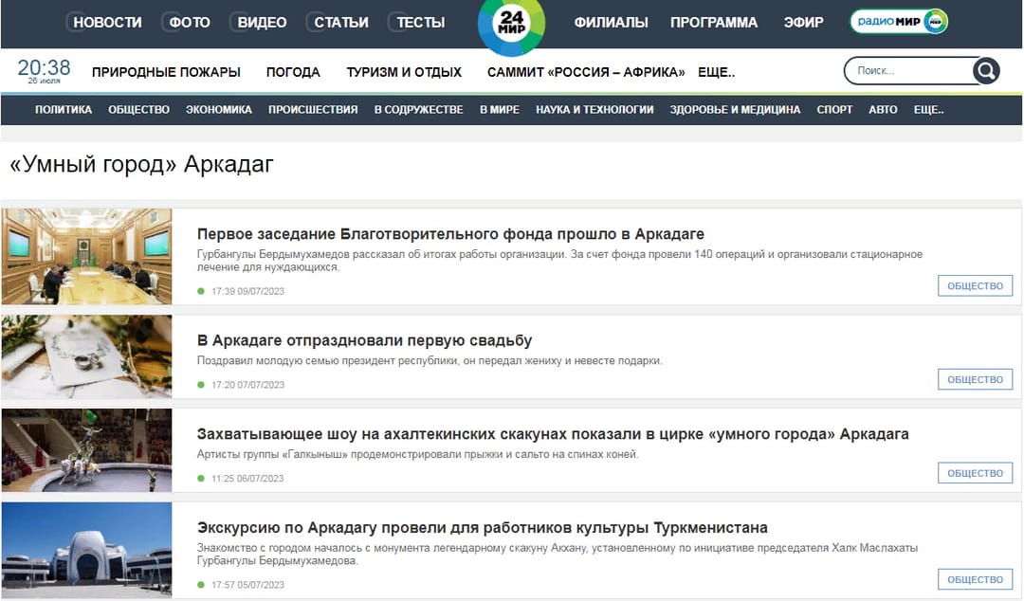Open the ПРОГРАММА page from the header
1024x601 pixels.
[x=714, y=21]
